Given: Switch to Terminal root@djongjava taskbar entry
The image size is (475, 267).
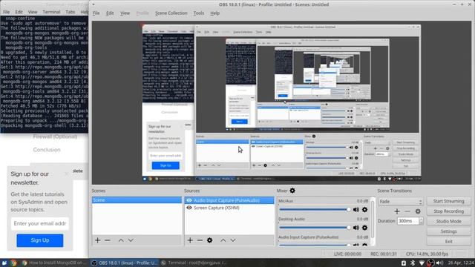Looking at the screenshot, I should pos(194,263).
